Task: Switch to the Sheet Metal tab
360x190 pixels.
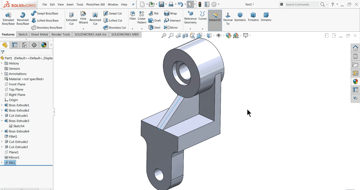Action: pyautogui.click(x=39, y=34)
